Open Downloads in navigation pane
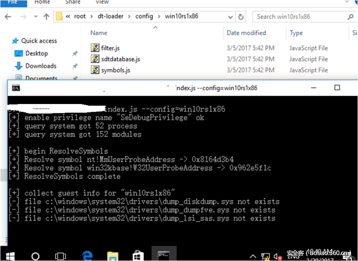This screenshot has width=358, height=261. (x=41, y=66)
